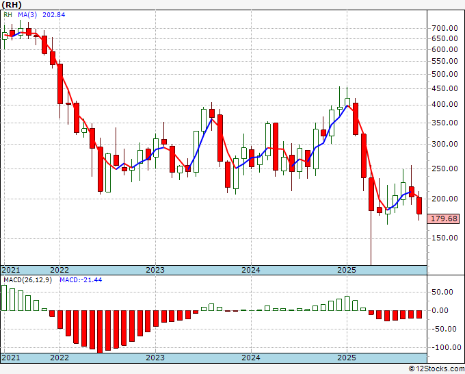Click 2023 on the price chart timeline
The height and width of the screenshot is (374, 465).
click(155, 270)
